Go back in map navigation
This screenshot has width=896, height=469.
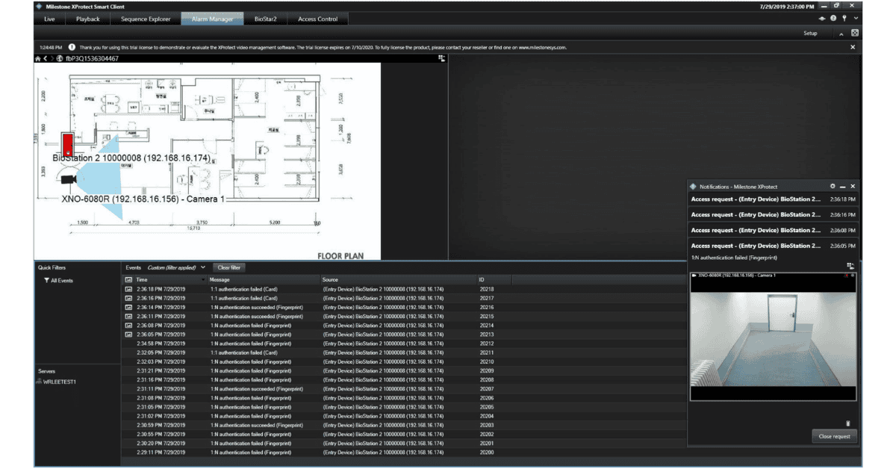[x=45, y=58]
